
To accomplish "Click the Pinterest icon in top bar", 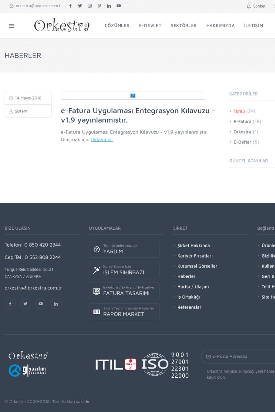I will pyautogui.click(x=99, y=6).
